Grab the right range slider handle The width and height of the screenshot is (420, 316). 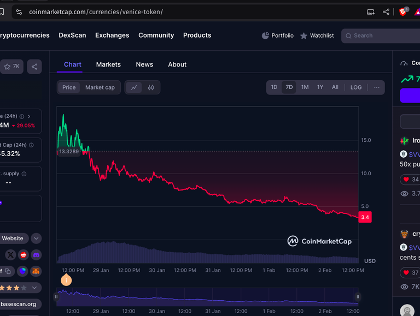[x=358, y=297]
